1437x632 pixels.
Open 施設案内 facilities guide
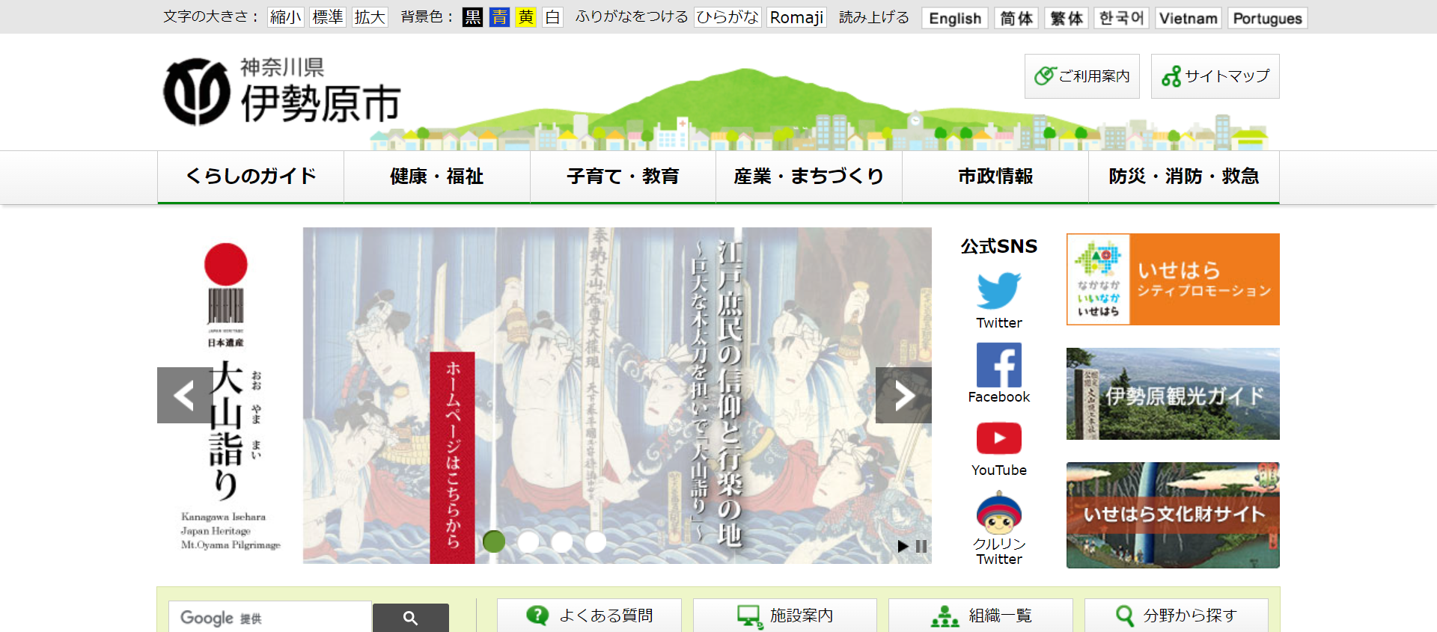(x=785, y=616)
